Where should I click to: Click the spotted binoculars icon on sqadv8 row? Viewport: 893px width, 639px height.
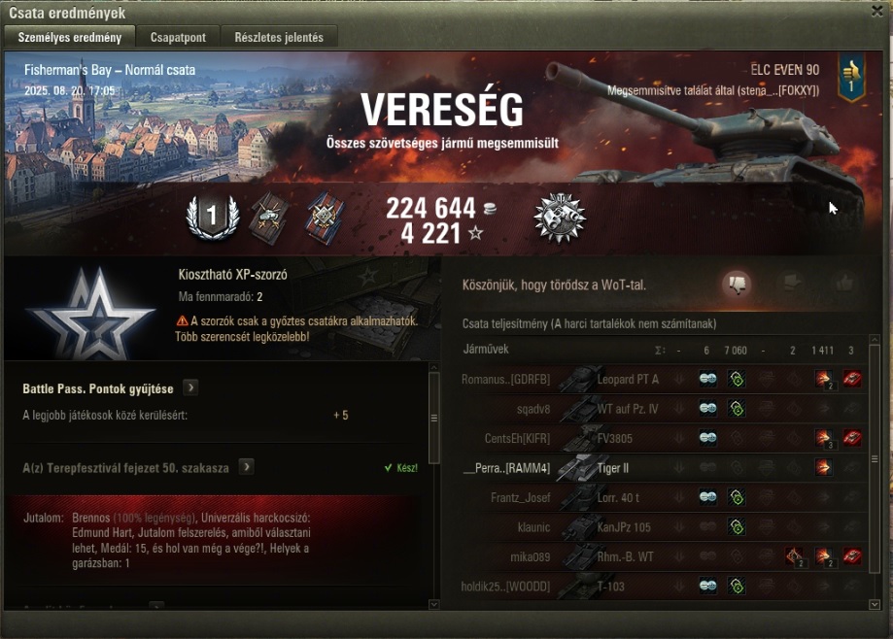pyautogui.click(x=708, y=409)
